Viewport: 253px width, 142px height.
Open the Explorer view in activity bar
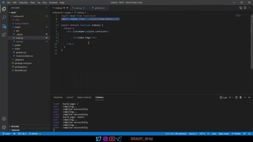(4, 9)
